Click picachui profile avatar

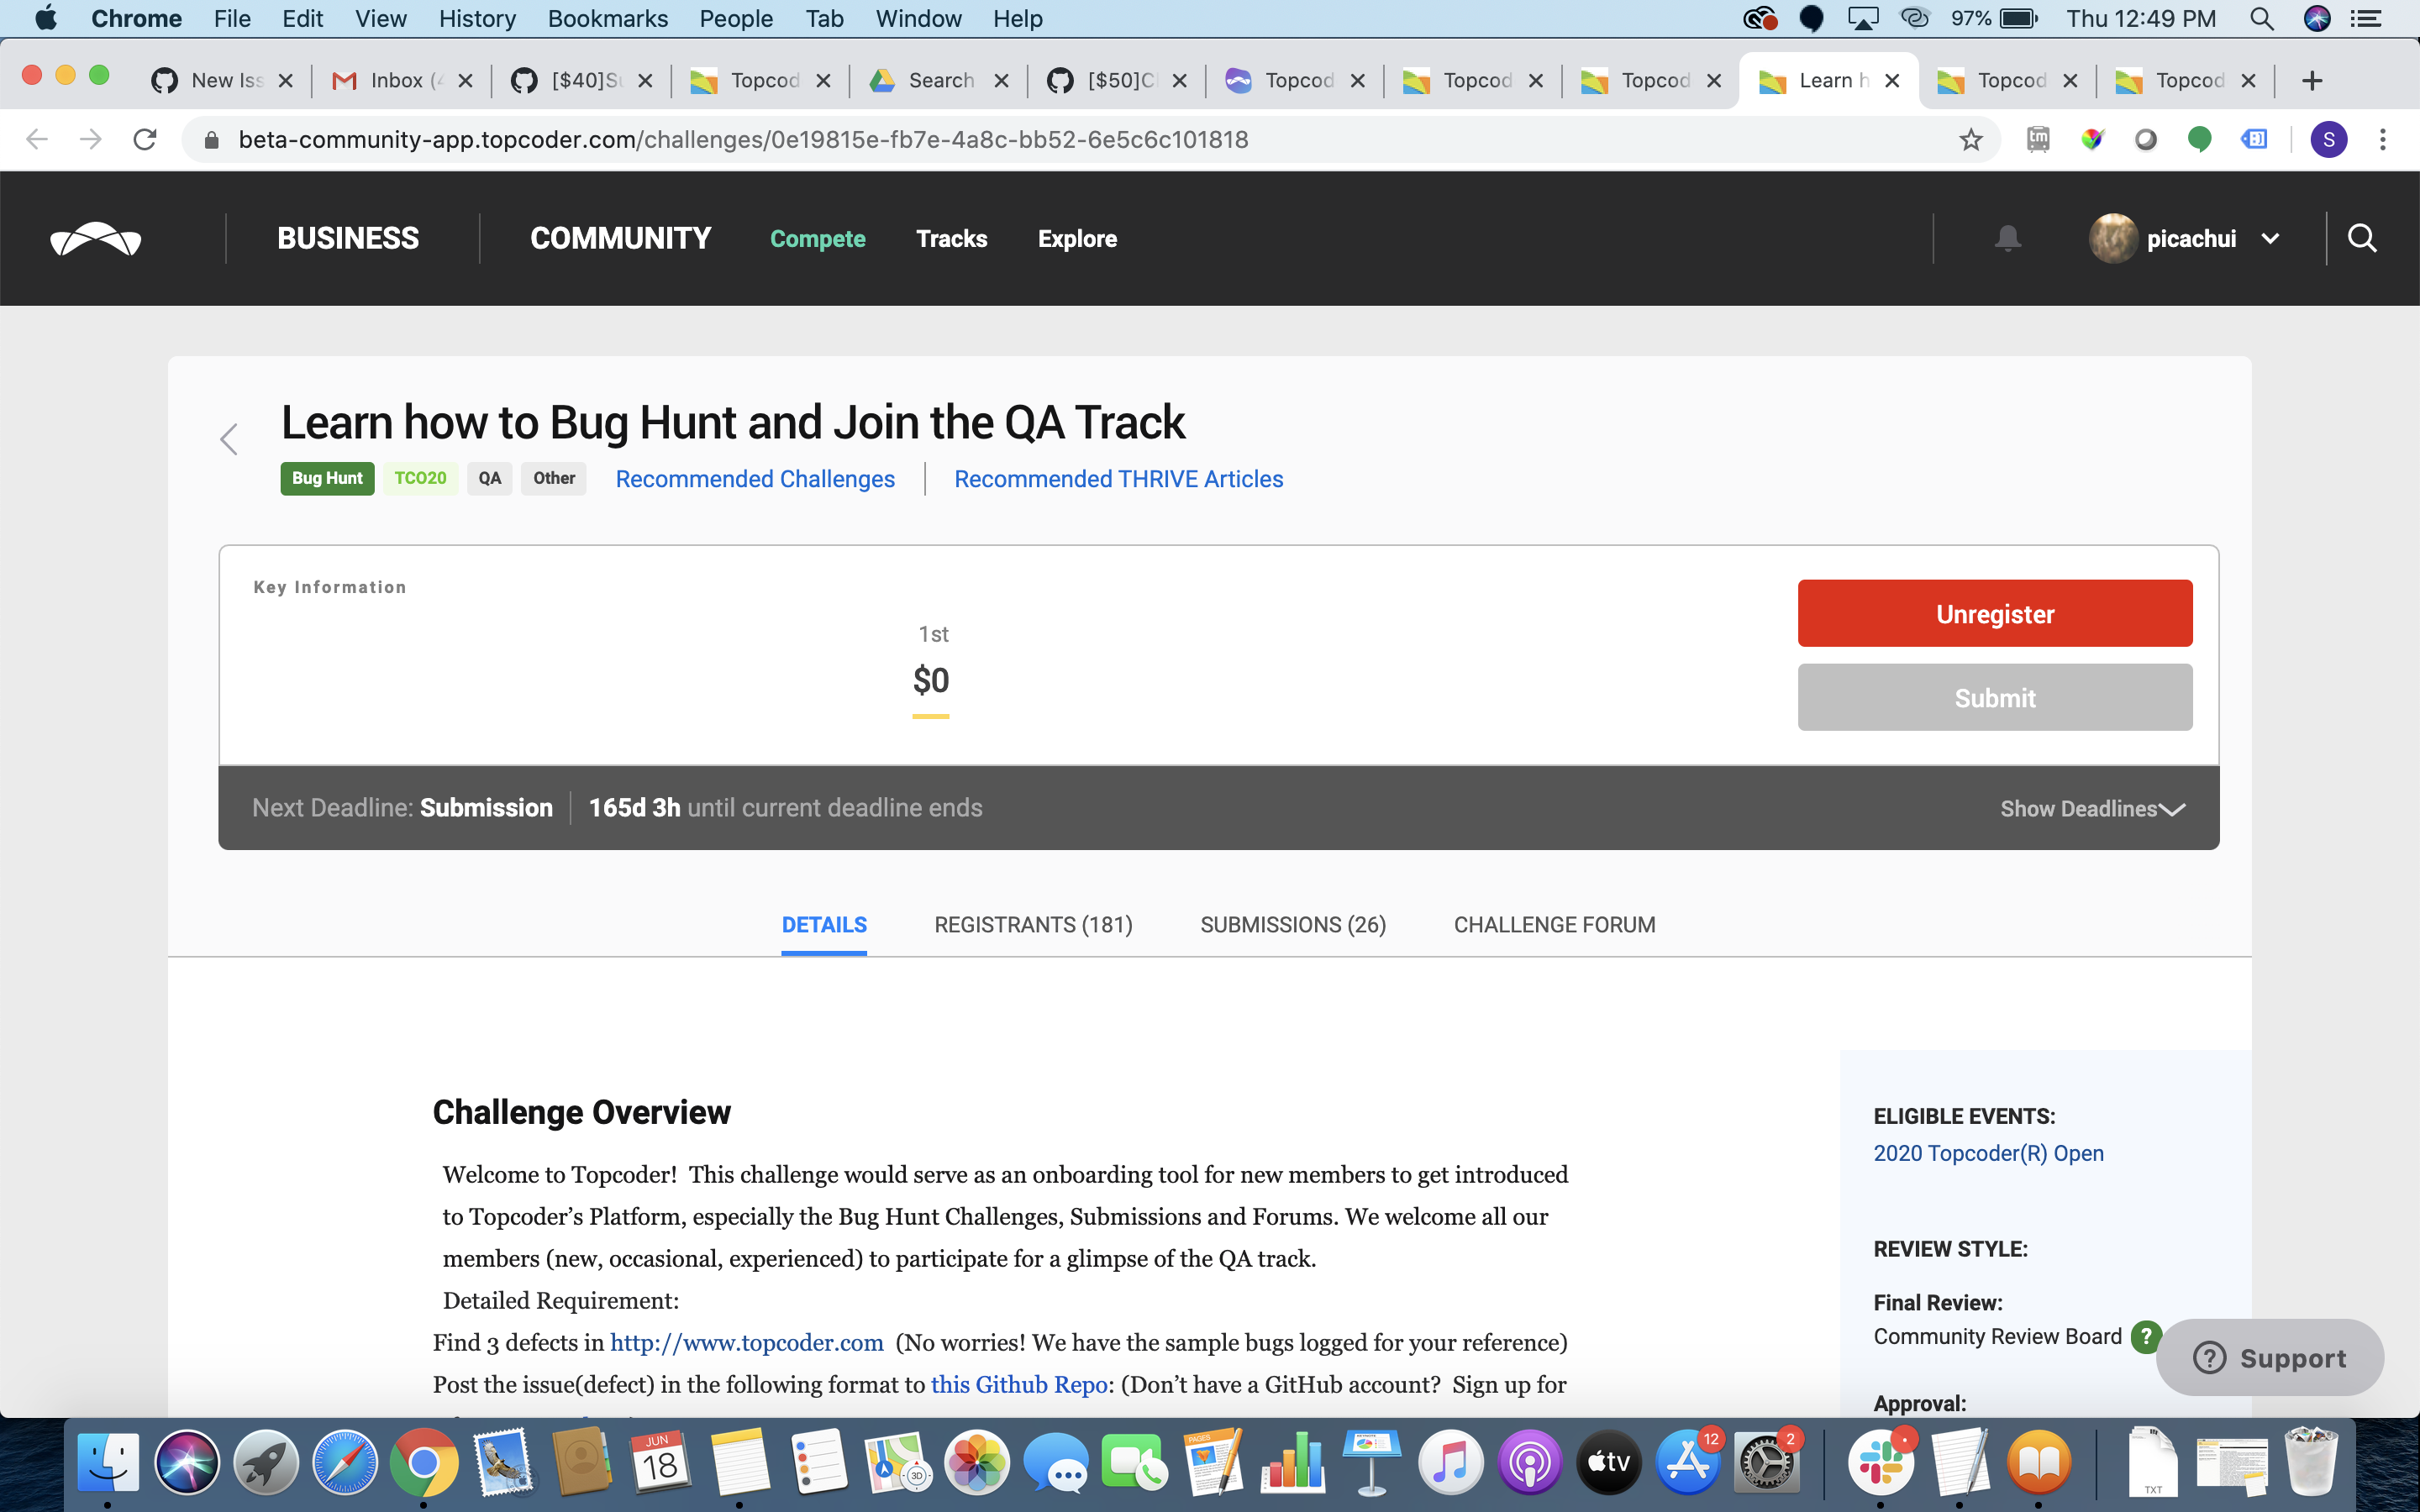2113,239
